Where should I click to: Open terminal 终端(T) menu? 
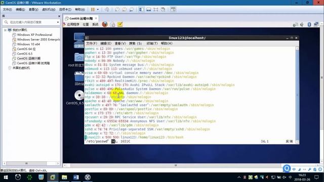(x=152, y=43)
